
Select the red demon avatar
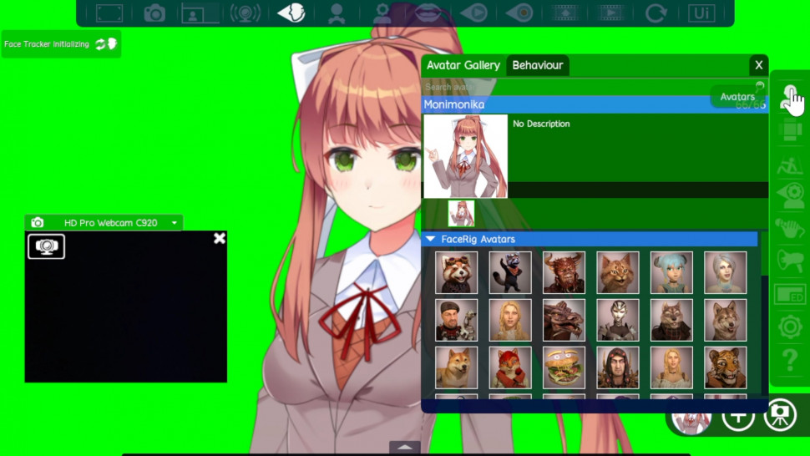tap(564, 272)
